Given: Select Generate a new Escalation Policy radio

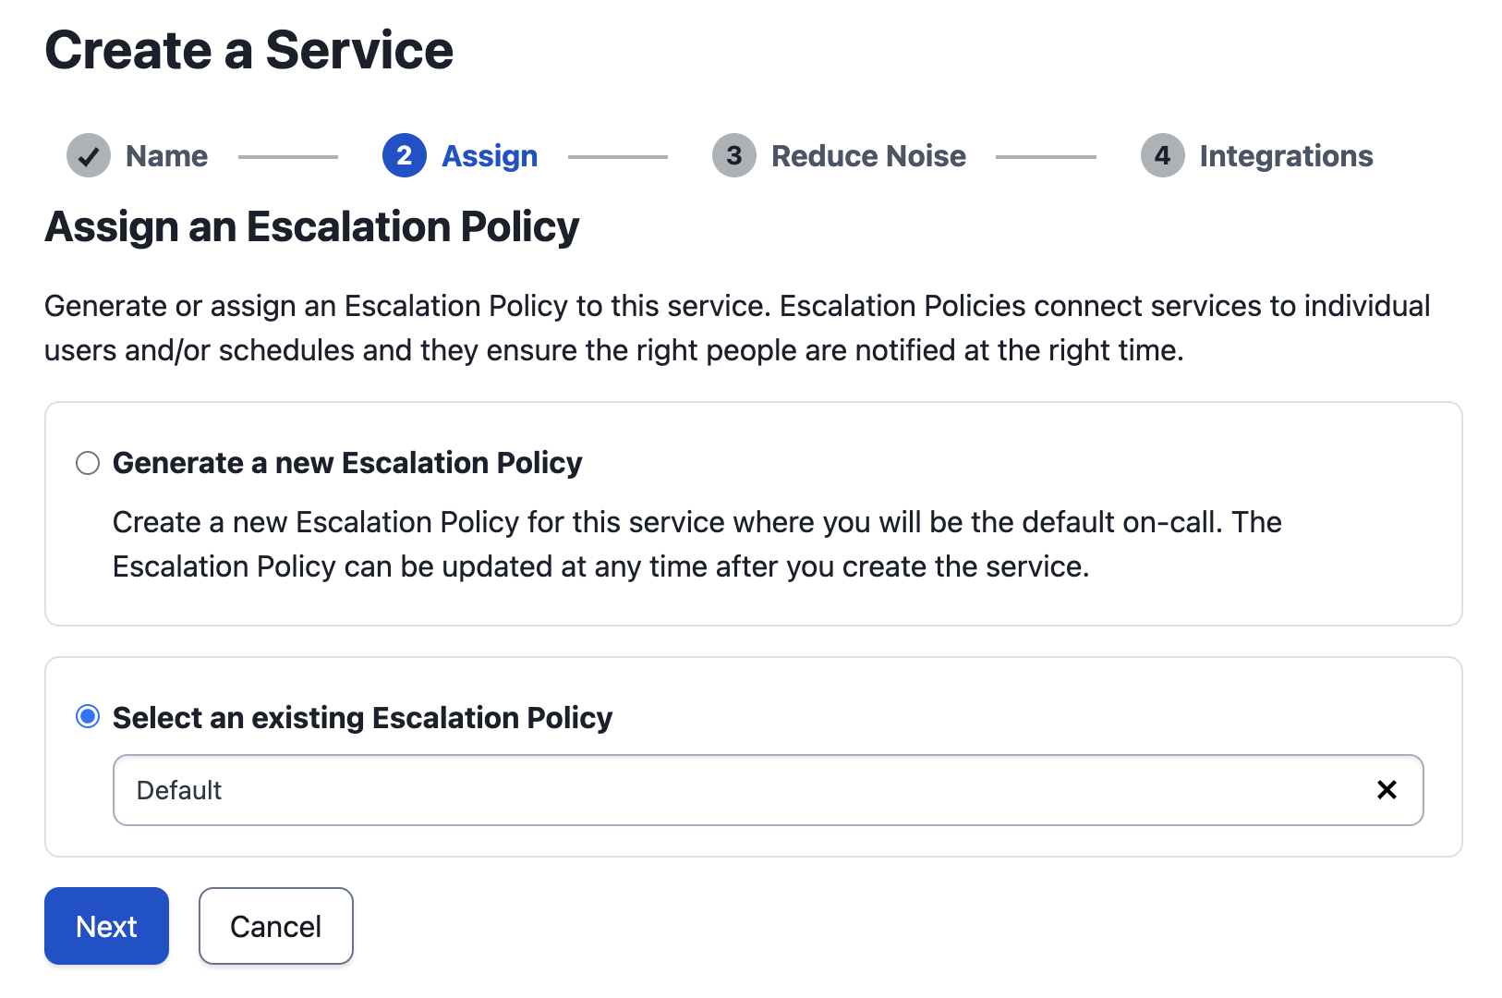Looking at the screenshot, I should (88, 463).
